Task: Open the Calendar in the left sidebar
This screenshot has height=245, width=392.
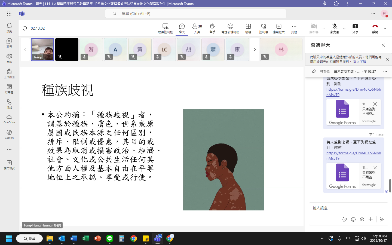Action: [x=9, y=88]
